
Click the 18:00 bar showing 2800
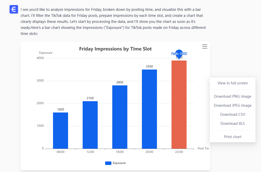tap(120, 117)
